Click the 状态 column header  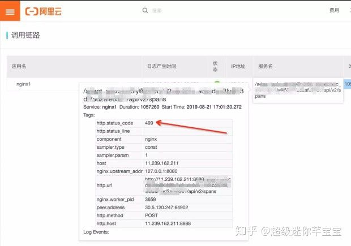[215, 66]
